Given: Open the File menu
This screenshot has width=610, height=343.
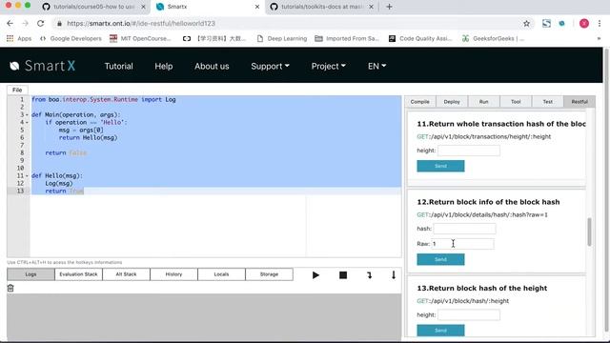Looking at the screenshot, I should pos(17,90).
